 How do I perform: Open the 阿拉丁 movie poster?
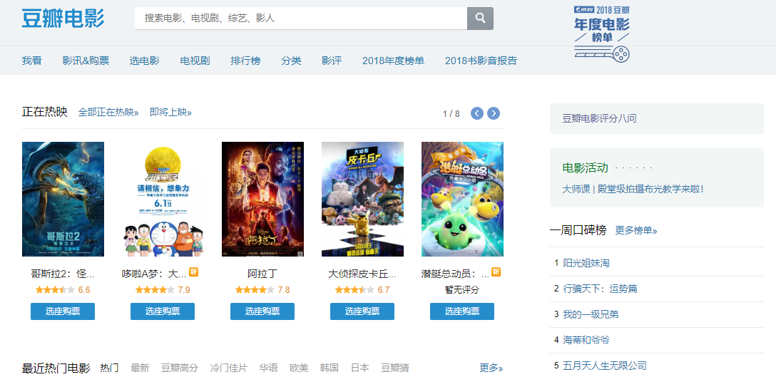(262, 199)
